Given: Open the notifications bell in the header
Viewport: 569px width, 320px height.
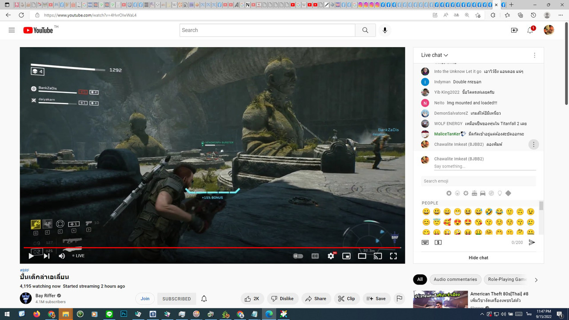Looking at the screenshot, I should (x=530, y=30).
